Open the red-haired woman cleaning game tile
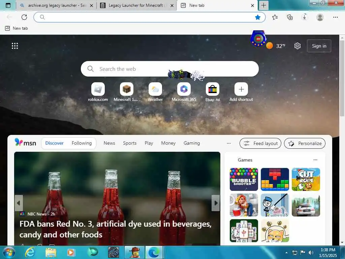This screenshot has height=259, width=345. point(244,205)
